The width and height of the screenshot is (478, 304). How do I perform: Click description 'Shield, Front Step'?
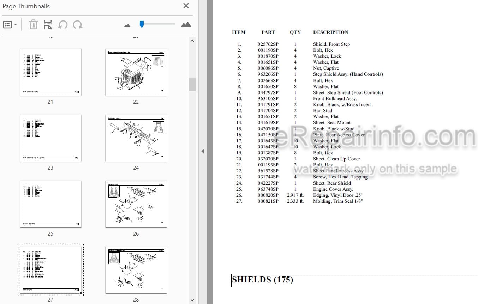click(x=331, y=44)
